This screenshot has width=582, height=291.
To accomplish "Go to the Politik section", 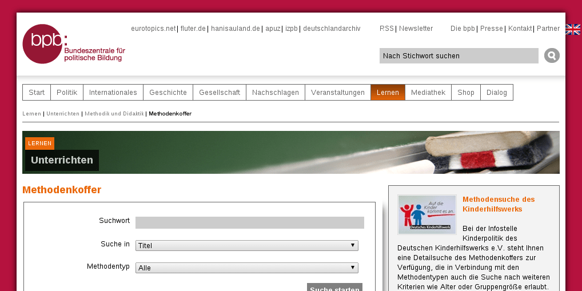I will click(x=67, y=93).
